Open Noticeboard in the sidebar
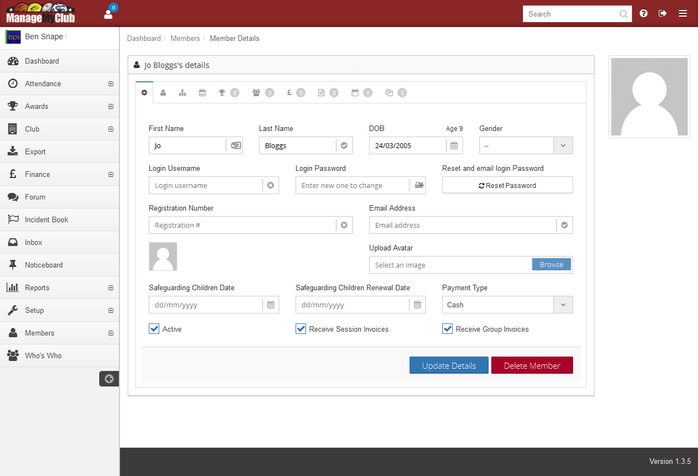The width and height of the screenshot is (698, 476). coord(59,265)
